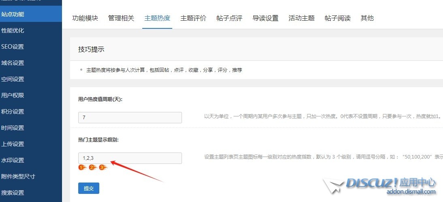Open 附件类型尺寸 sidebar item

click(18, 176)
